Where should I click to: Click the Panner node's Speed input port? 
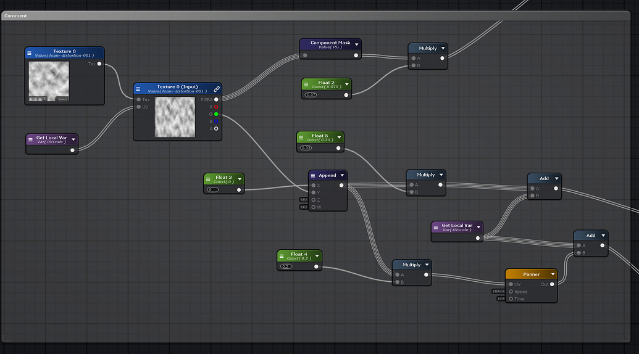point(511,292)
